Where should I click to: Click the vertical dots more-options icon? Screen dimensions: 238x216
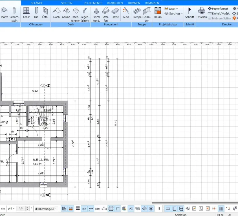159,209
